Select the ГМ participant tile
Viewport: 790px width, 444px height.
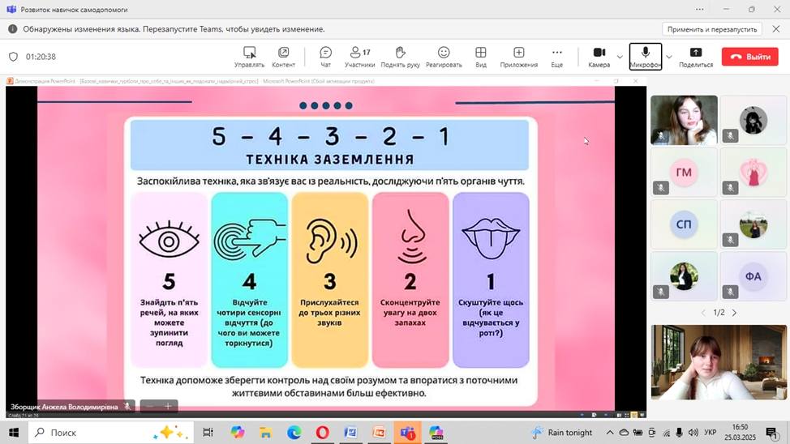pyautogui.click(x=684, y=172)
